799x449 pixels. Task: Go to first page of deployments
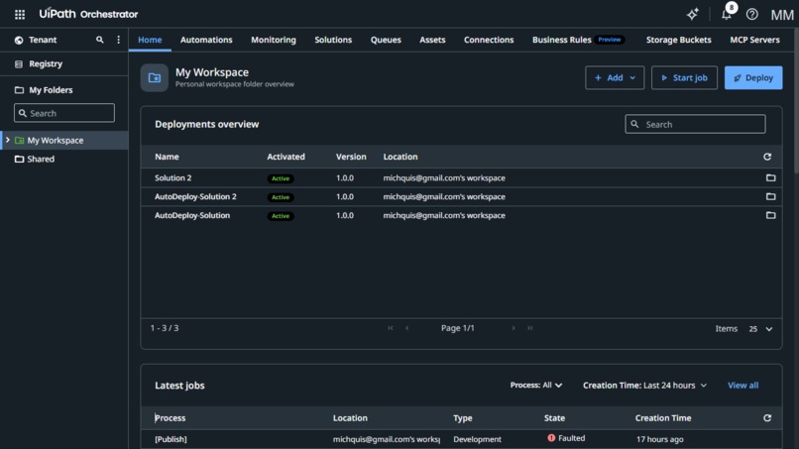[391, 328]
